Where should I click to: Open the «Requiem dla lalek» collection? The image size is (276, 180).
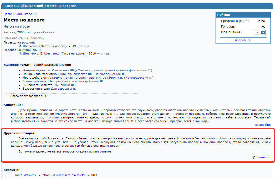click(x=71, y=175)
